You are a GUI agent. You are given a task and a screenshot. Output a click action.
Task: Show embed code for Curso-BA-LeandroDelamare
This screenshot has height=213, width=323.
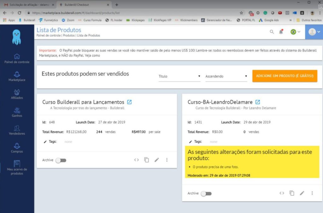coord(282,193)
